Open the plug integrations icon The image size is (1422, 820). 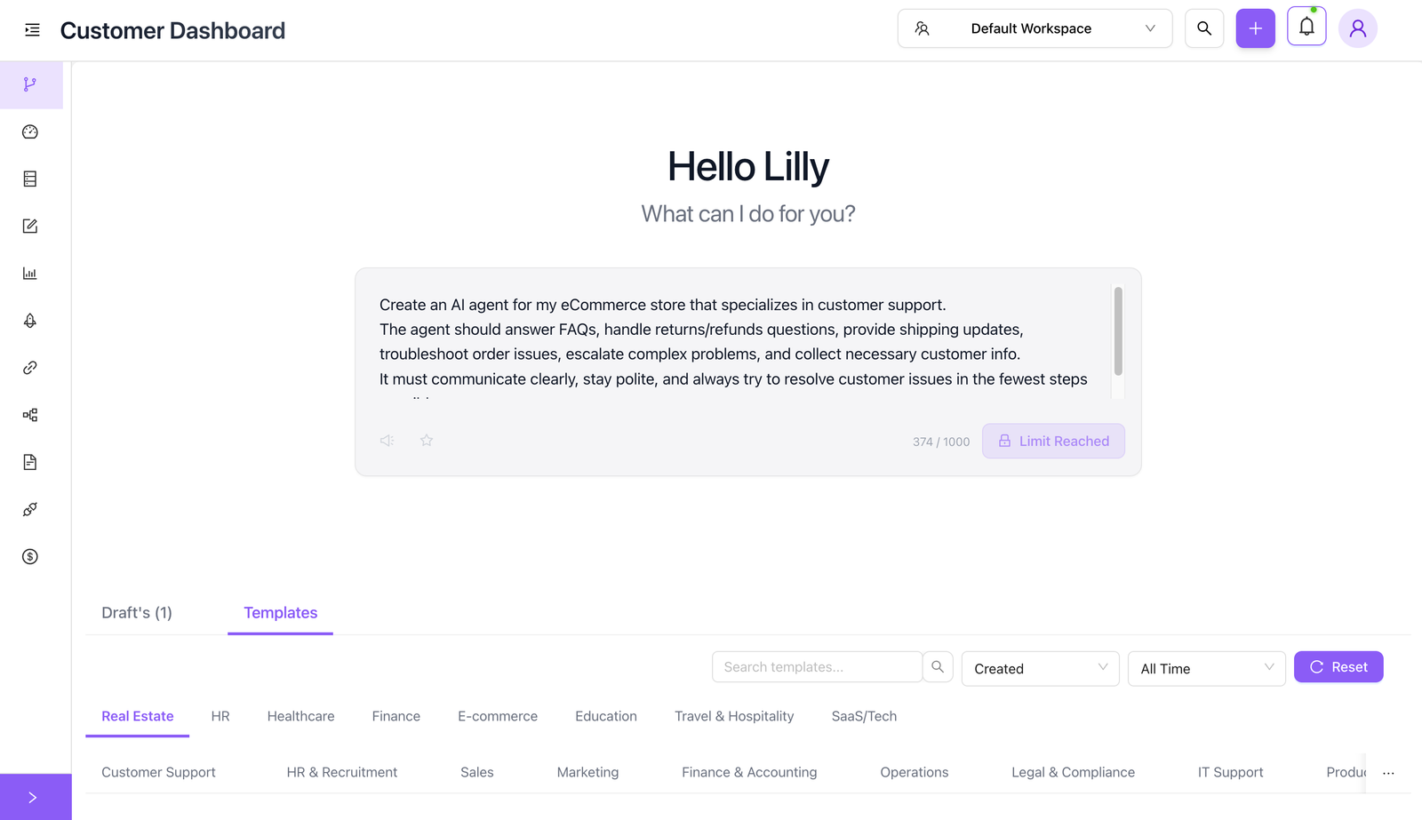pyautogui.click(x=30, y=510)
